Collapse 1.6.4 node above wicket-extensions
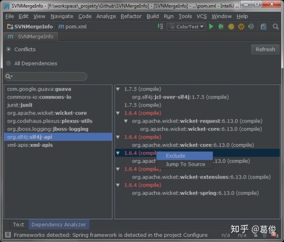Image resolution: width=284 pixels, height=242 pixels. (x=118, y=169)
